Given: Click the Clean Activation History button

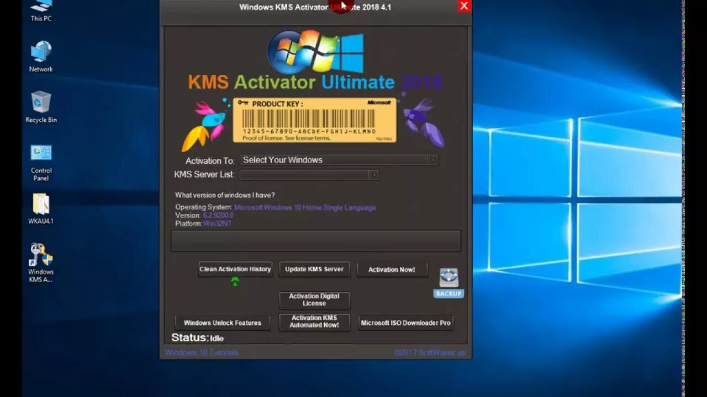Looking at the screenshot, I should point(235,269).
